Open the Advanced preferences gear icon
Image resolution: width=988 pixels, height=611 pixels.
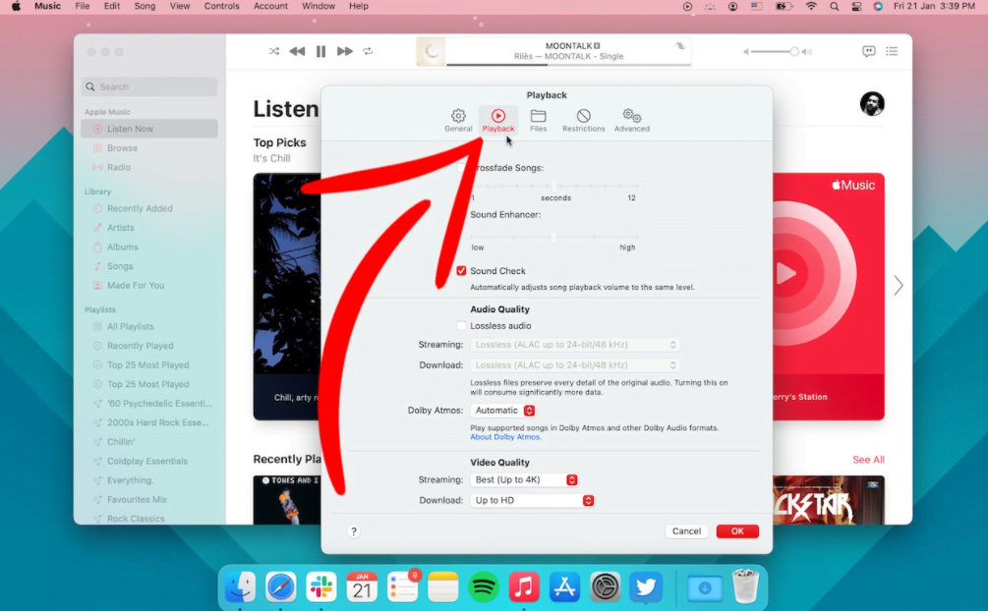(631, 119)
